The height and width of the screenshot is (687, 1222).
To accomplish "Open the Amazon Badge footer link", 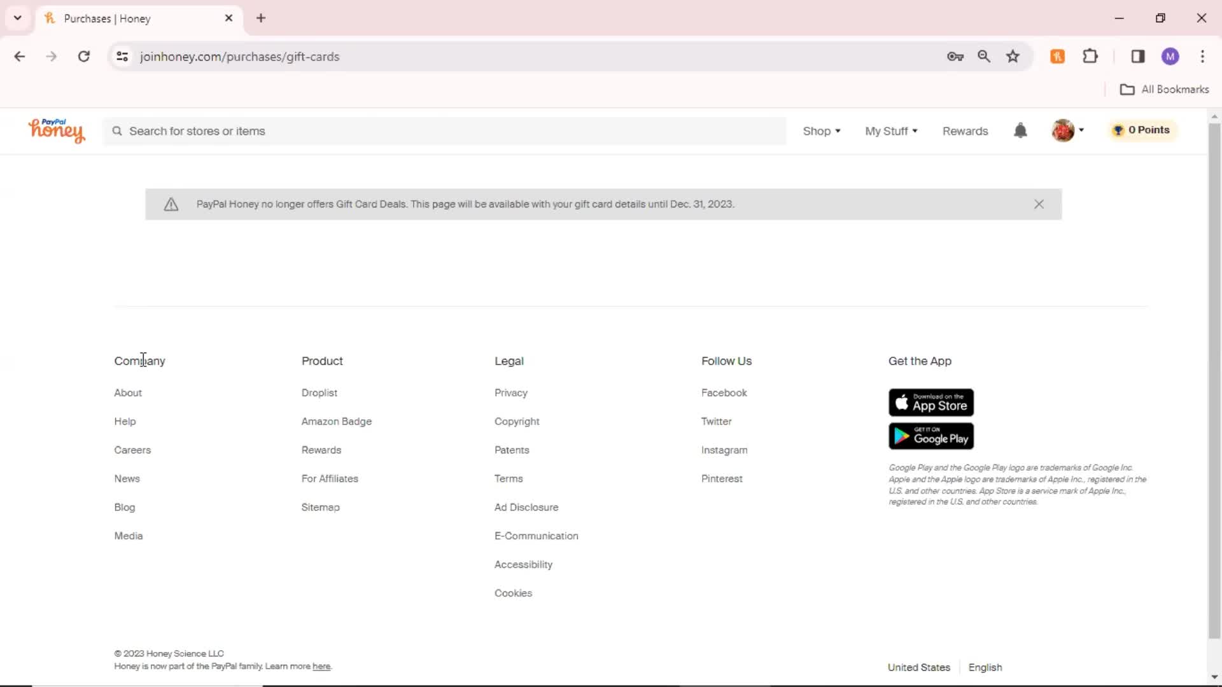I will 336,421.
